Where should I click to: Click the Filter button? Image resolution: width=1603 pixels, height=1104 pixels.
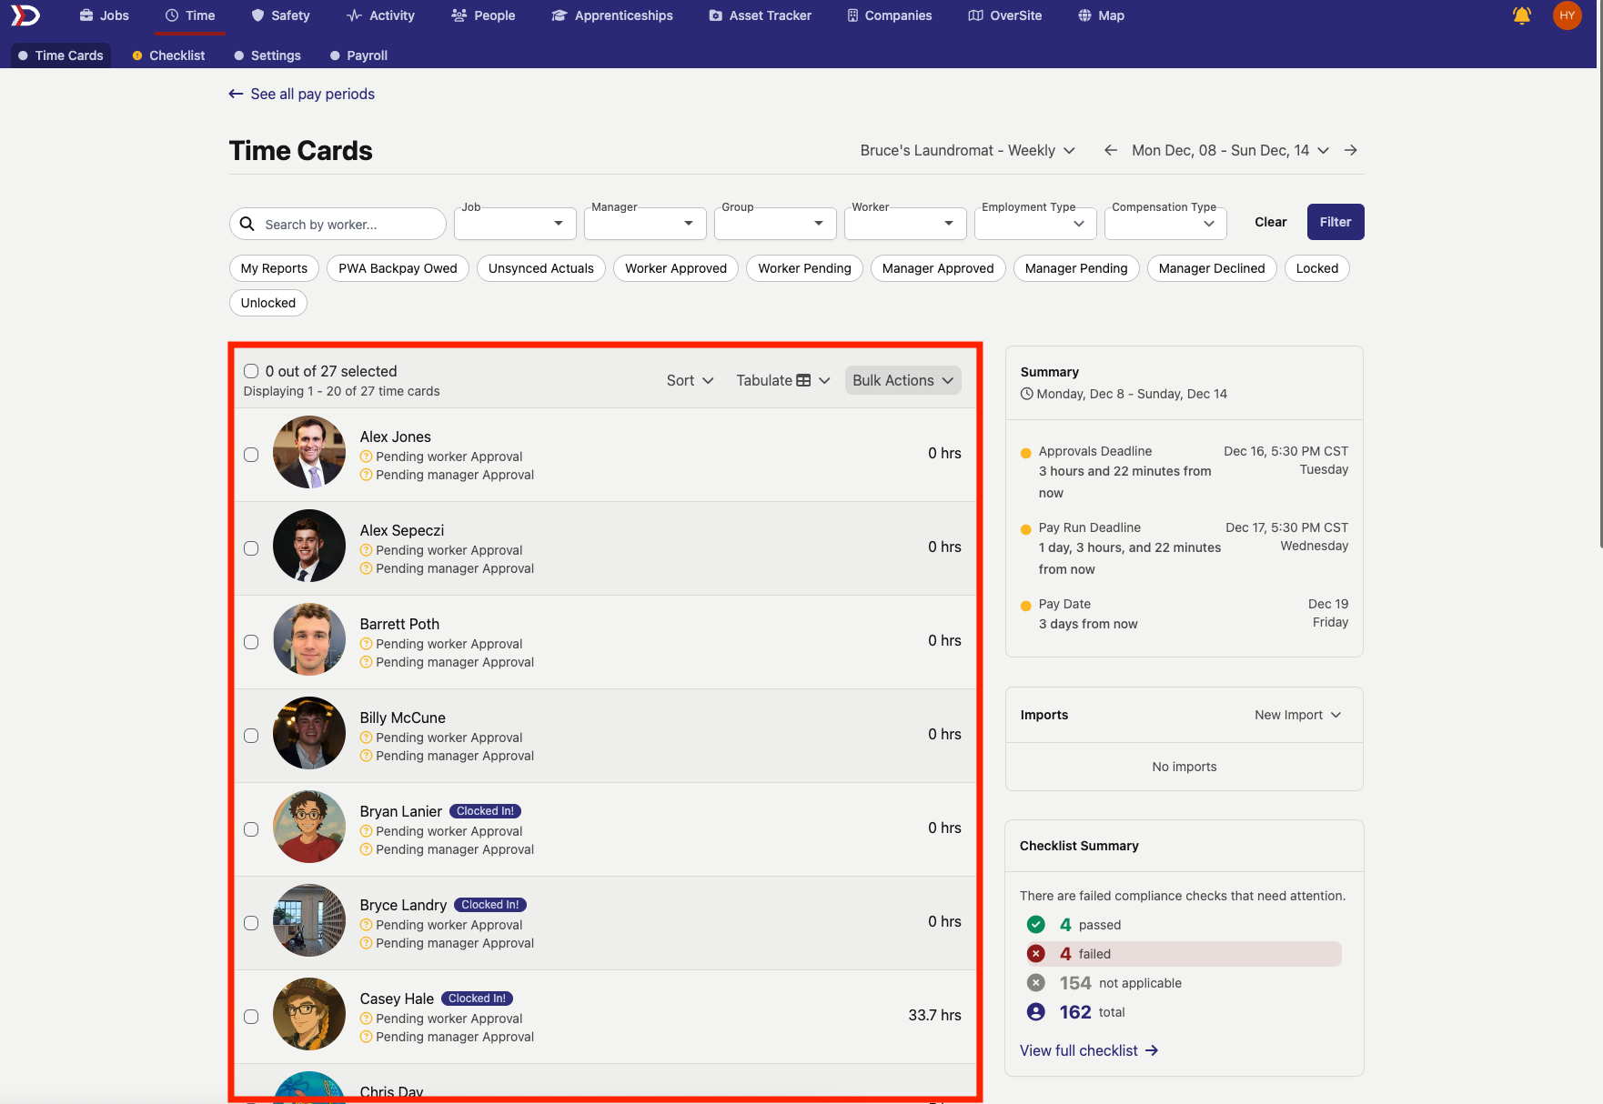point(1336,222)
